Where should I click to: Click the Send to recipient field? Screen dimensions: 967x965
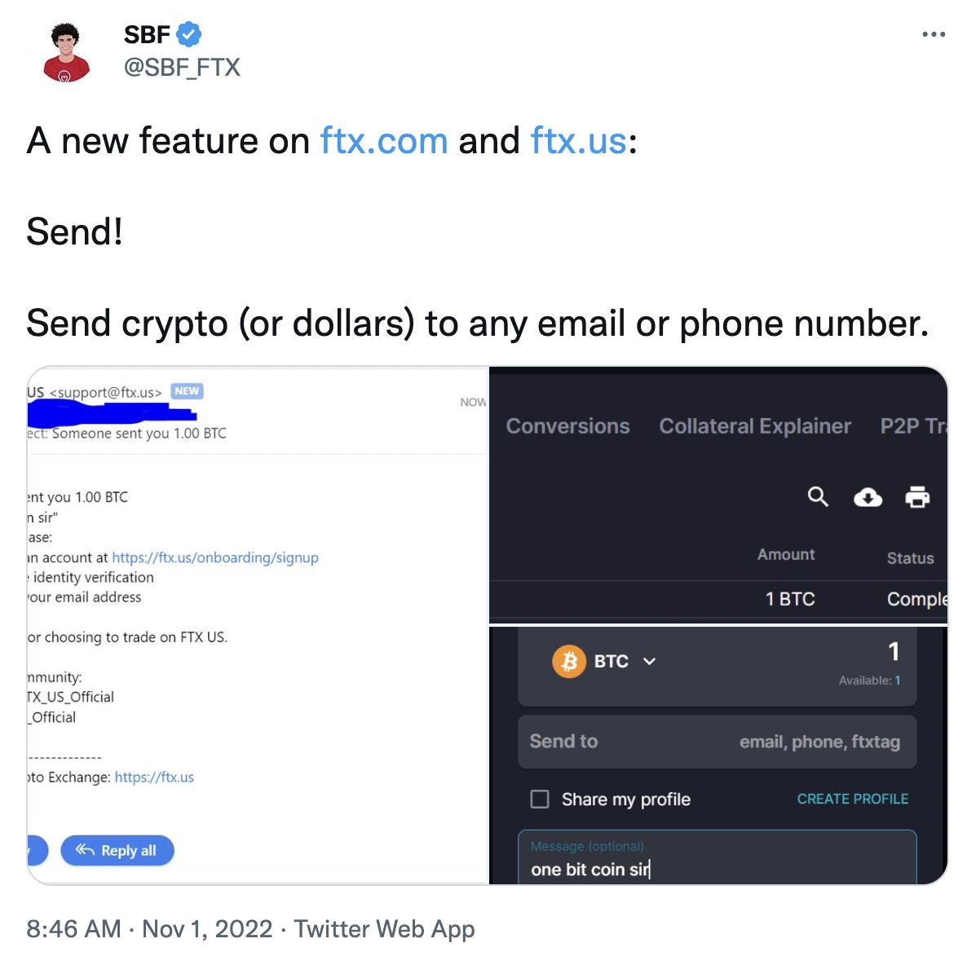(x=717, y=742)
